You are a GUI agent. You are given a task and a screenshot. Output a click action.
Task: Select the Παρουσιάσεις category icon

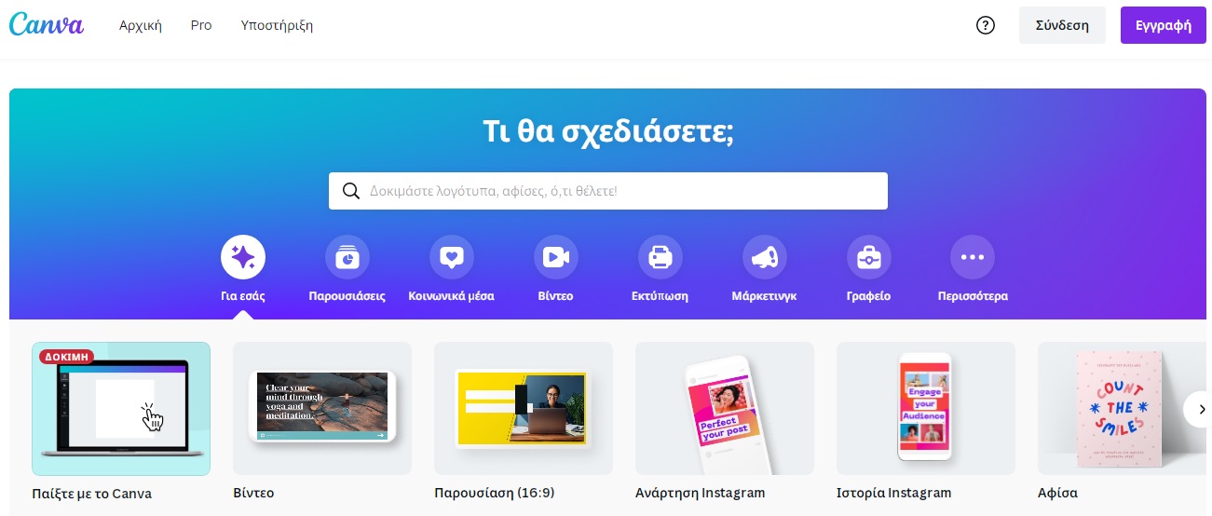pos(347,257)
